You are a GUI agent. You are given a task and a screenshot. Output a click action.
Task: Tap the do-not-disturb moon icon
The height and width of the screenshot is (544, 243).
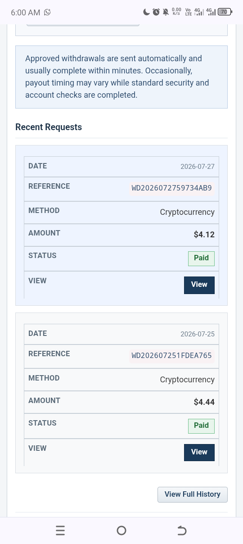[x=147, y=12]
